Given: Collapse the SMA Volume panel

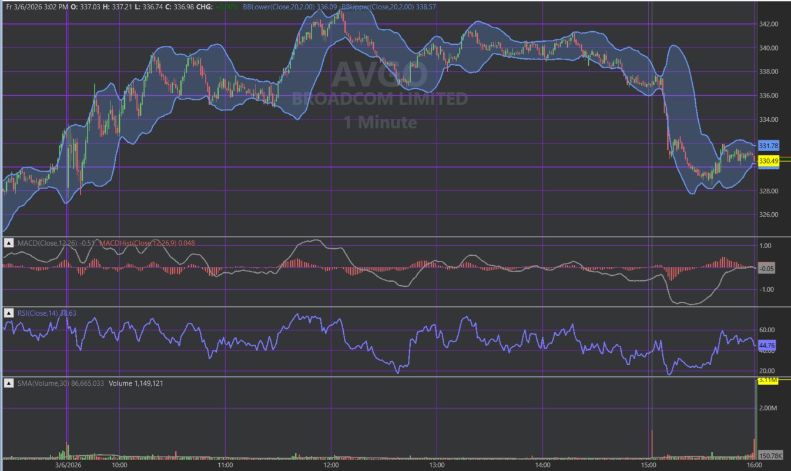Looking at the screenshot, I should point(9,383).
